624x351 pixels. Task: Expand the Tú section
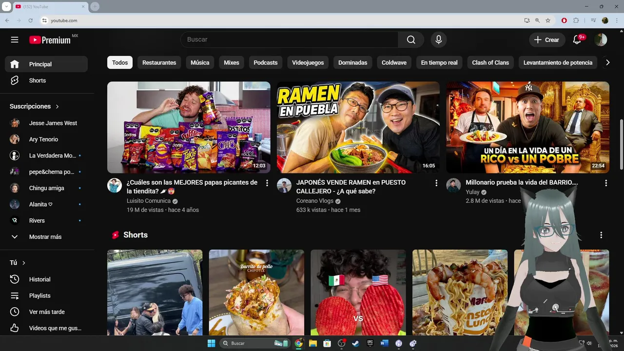[x=18, y=263]
